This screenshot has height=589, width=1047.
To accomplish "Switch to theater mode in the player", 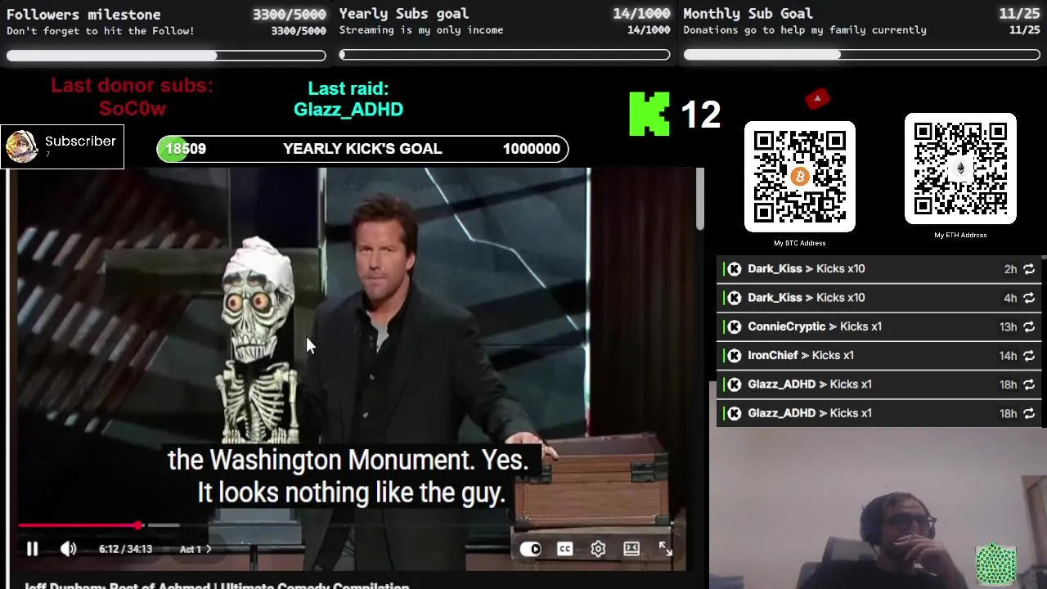I will [x=631, y=549].
